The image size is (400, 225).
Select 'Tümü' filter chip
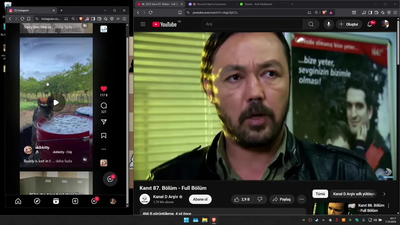click(x=320, y=194)
